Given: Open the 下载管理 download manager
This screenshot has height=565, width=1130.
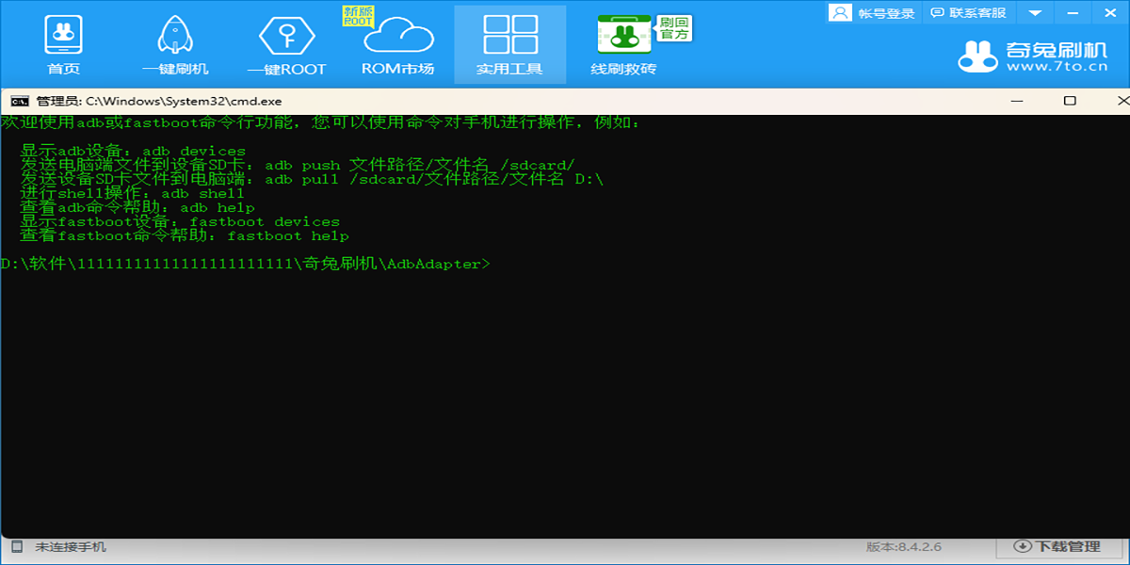Looking at the screenshot, I should (x=1059, y=544).
